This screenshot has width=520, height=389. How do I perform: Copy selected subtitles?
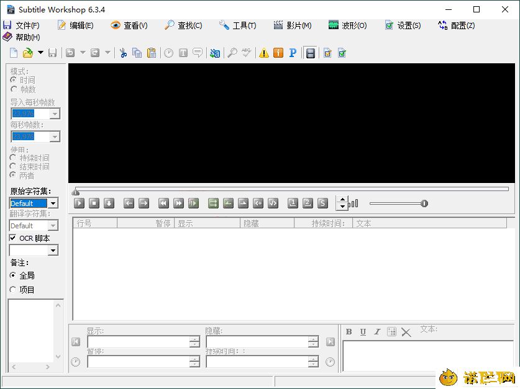point(137,53)
